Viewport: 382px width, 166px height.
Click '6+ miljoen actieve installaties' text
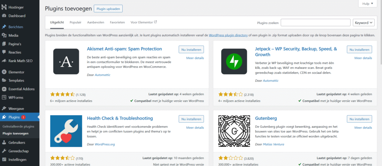pyautogui.click(x=71, y=101)
